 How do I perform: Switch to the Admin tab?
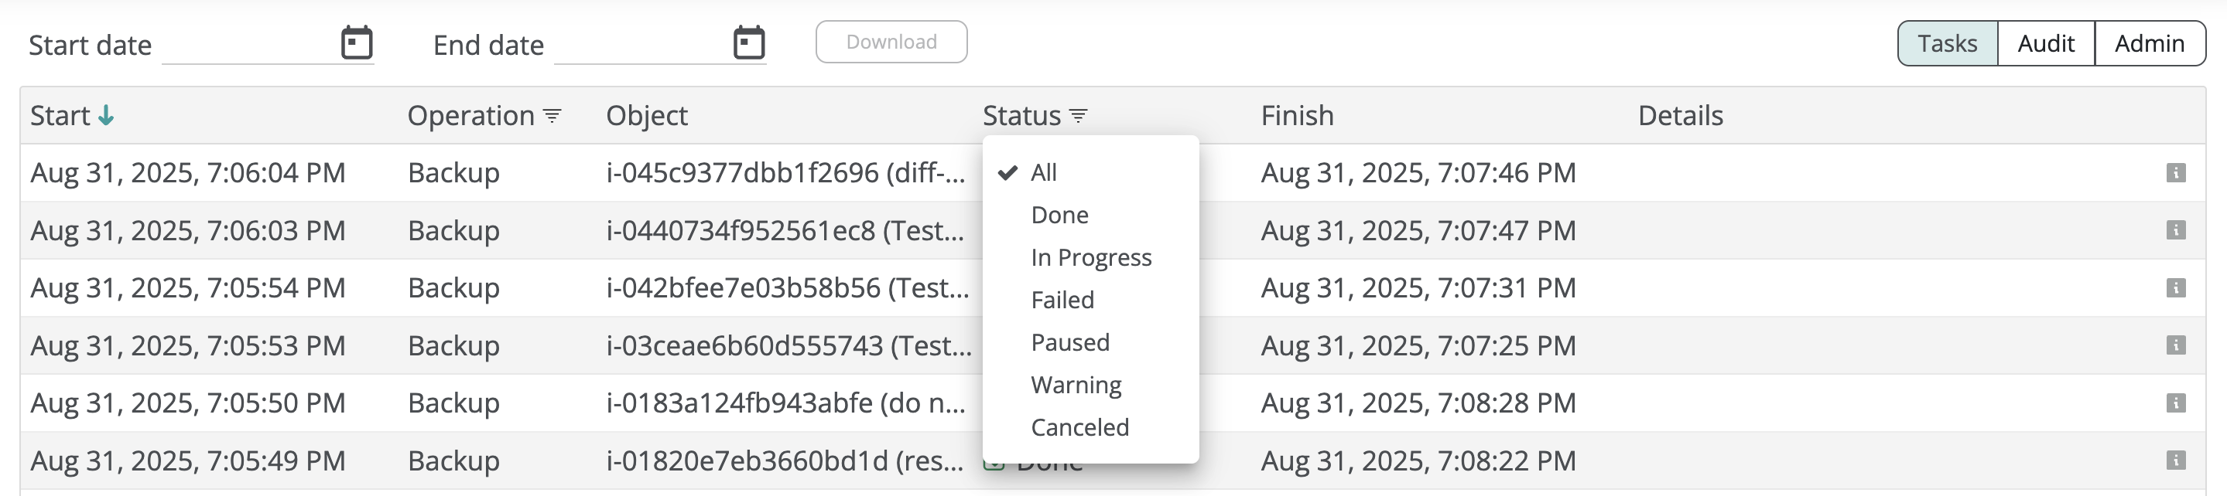2149,43
